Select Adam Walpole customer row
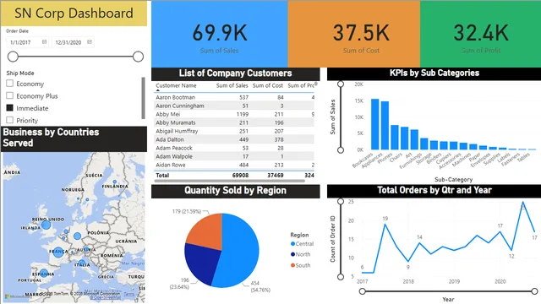This screenshot has width=541, height=304. [x=235, y=156]
